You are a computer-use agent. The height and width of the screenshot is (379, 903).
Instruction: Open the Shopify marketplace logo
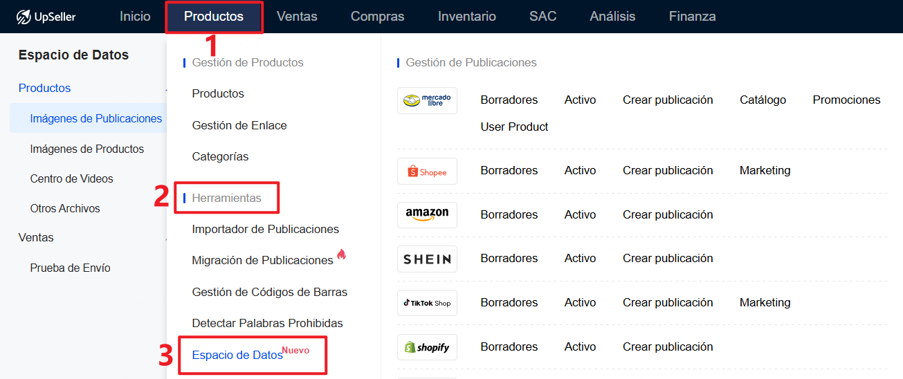(x=427, y=347)
